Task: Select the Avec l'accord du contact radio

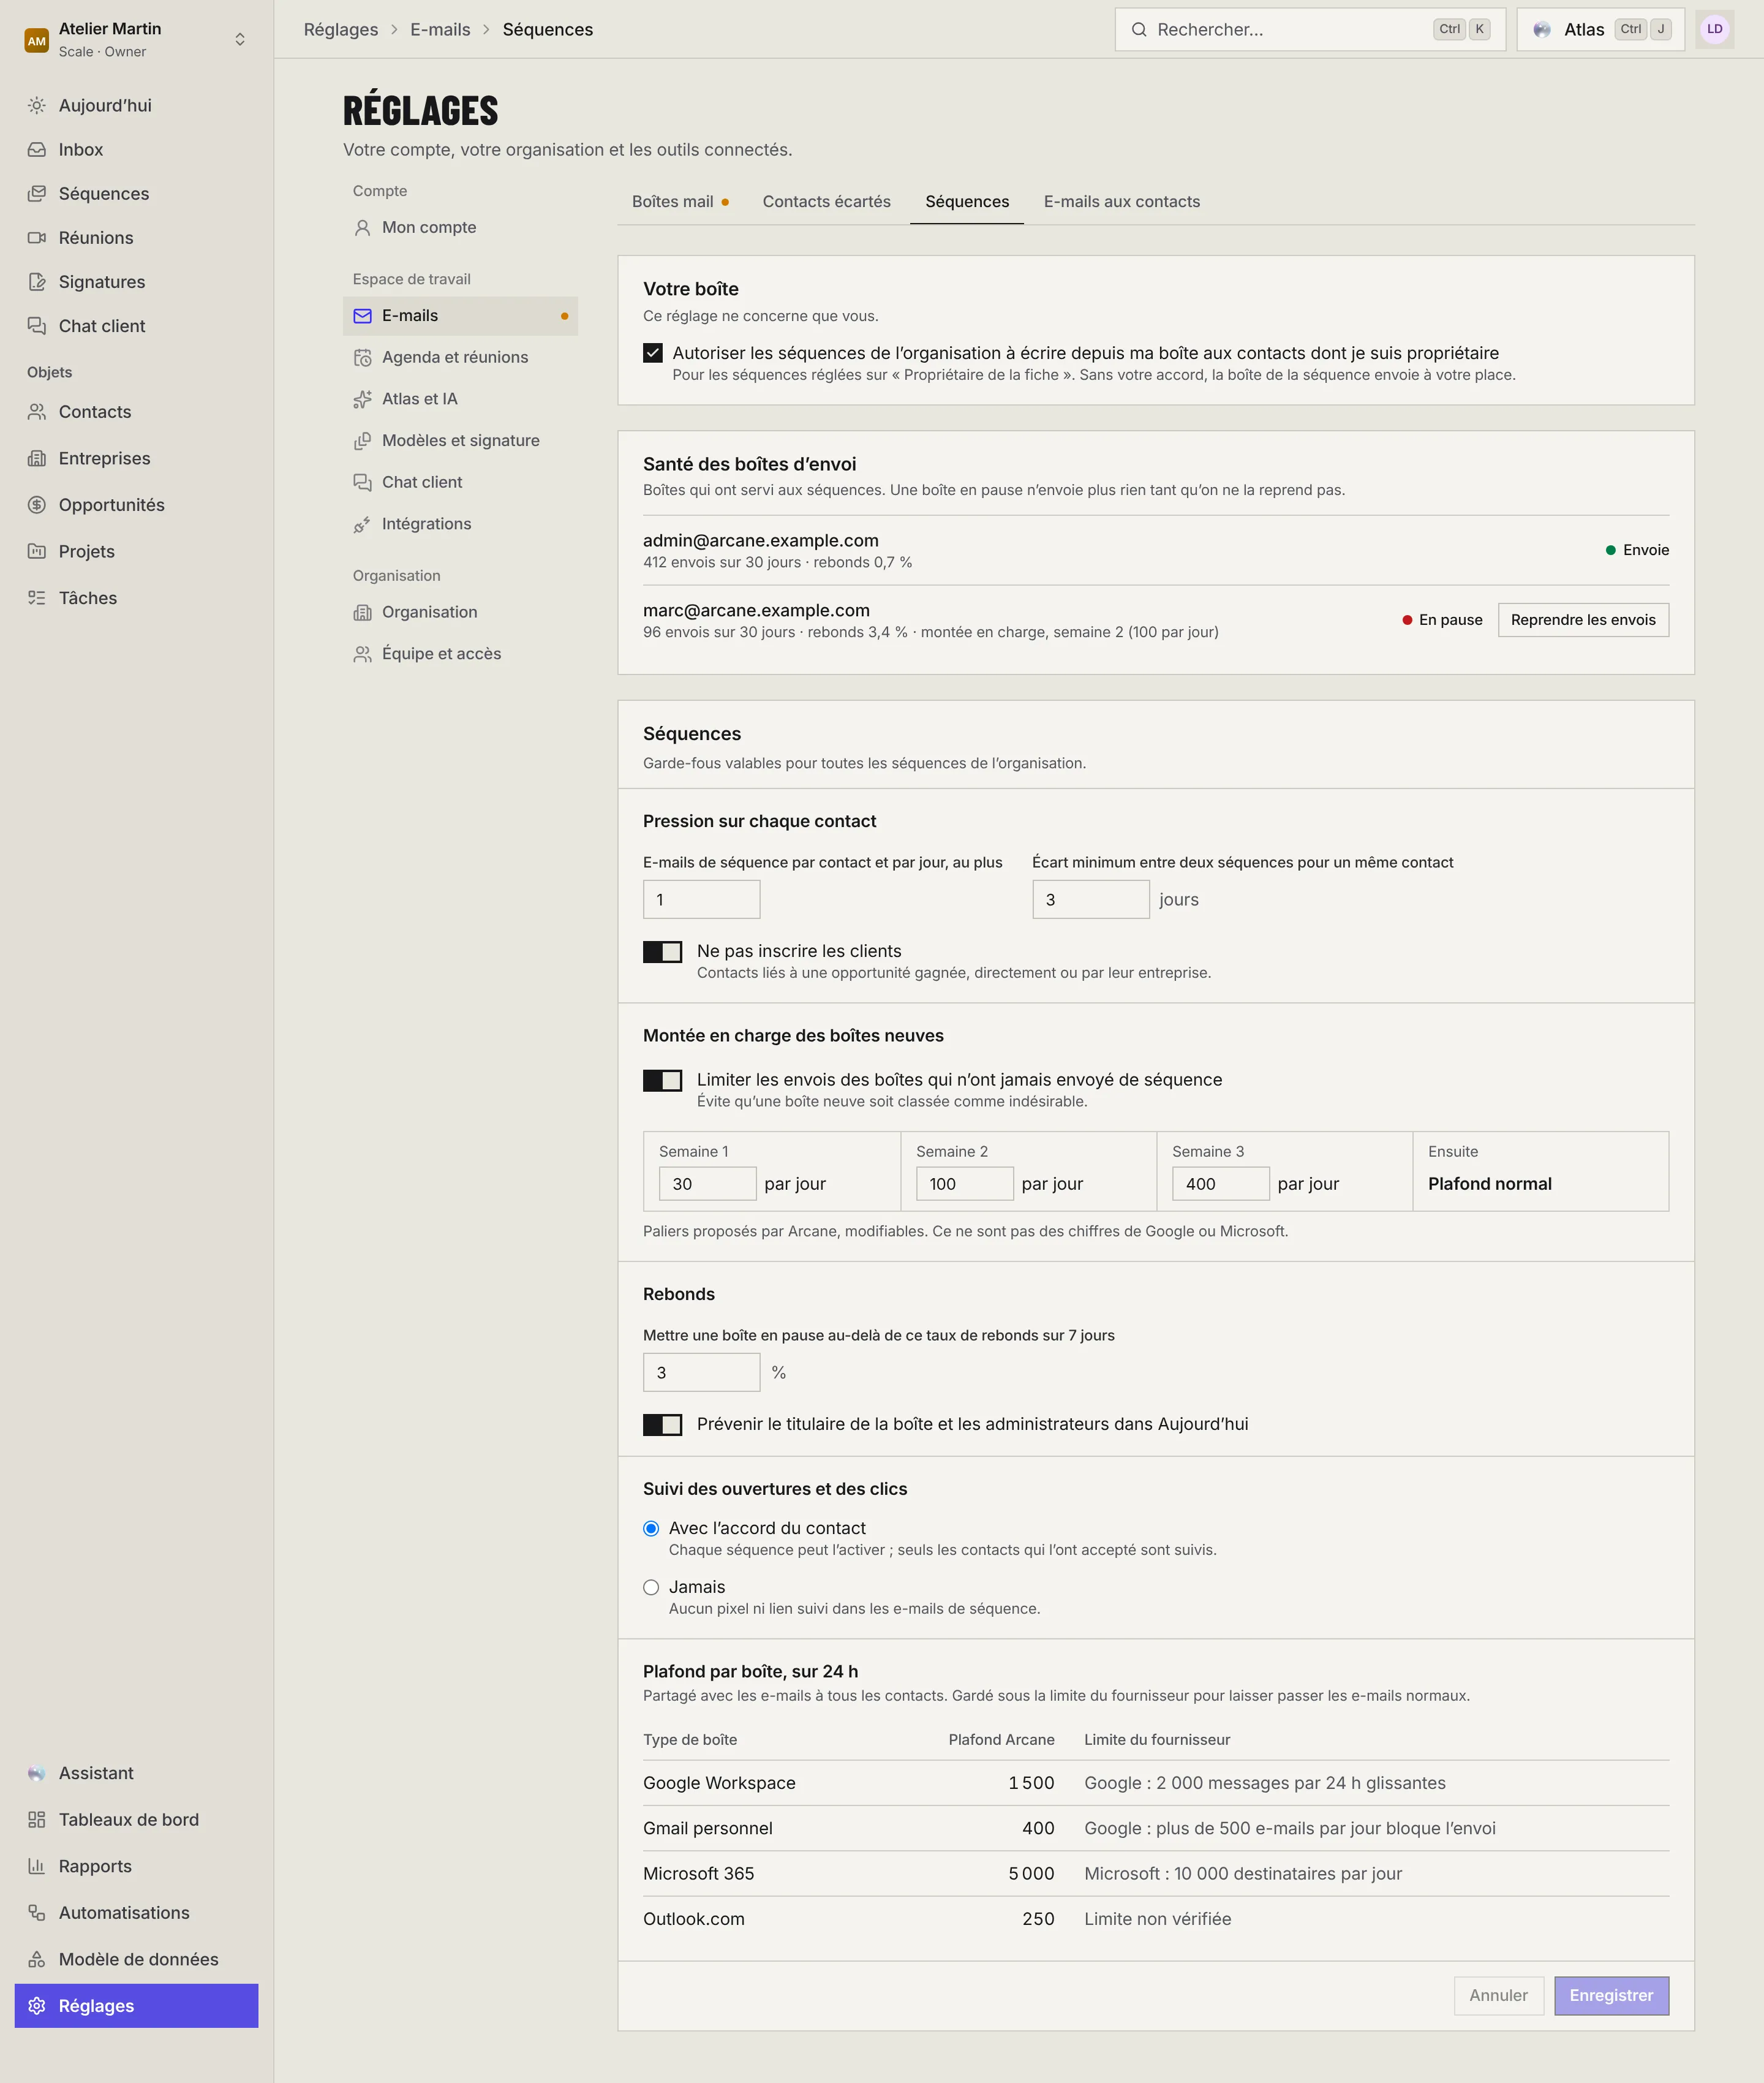Action: tap(651, 1529)
